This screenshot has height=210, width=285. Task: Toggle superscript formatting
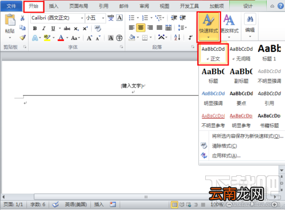click(x=85, y=29)
